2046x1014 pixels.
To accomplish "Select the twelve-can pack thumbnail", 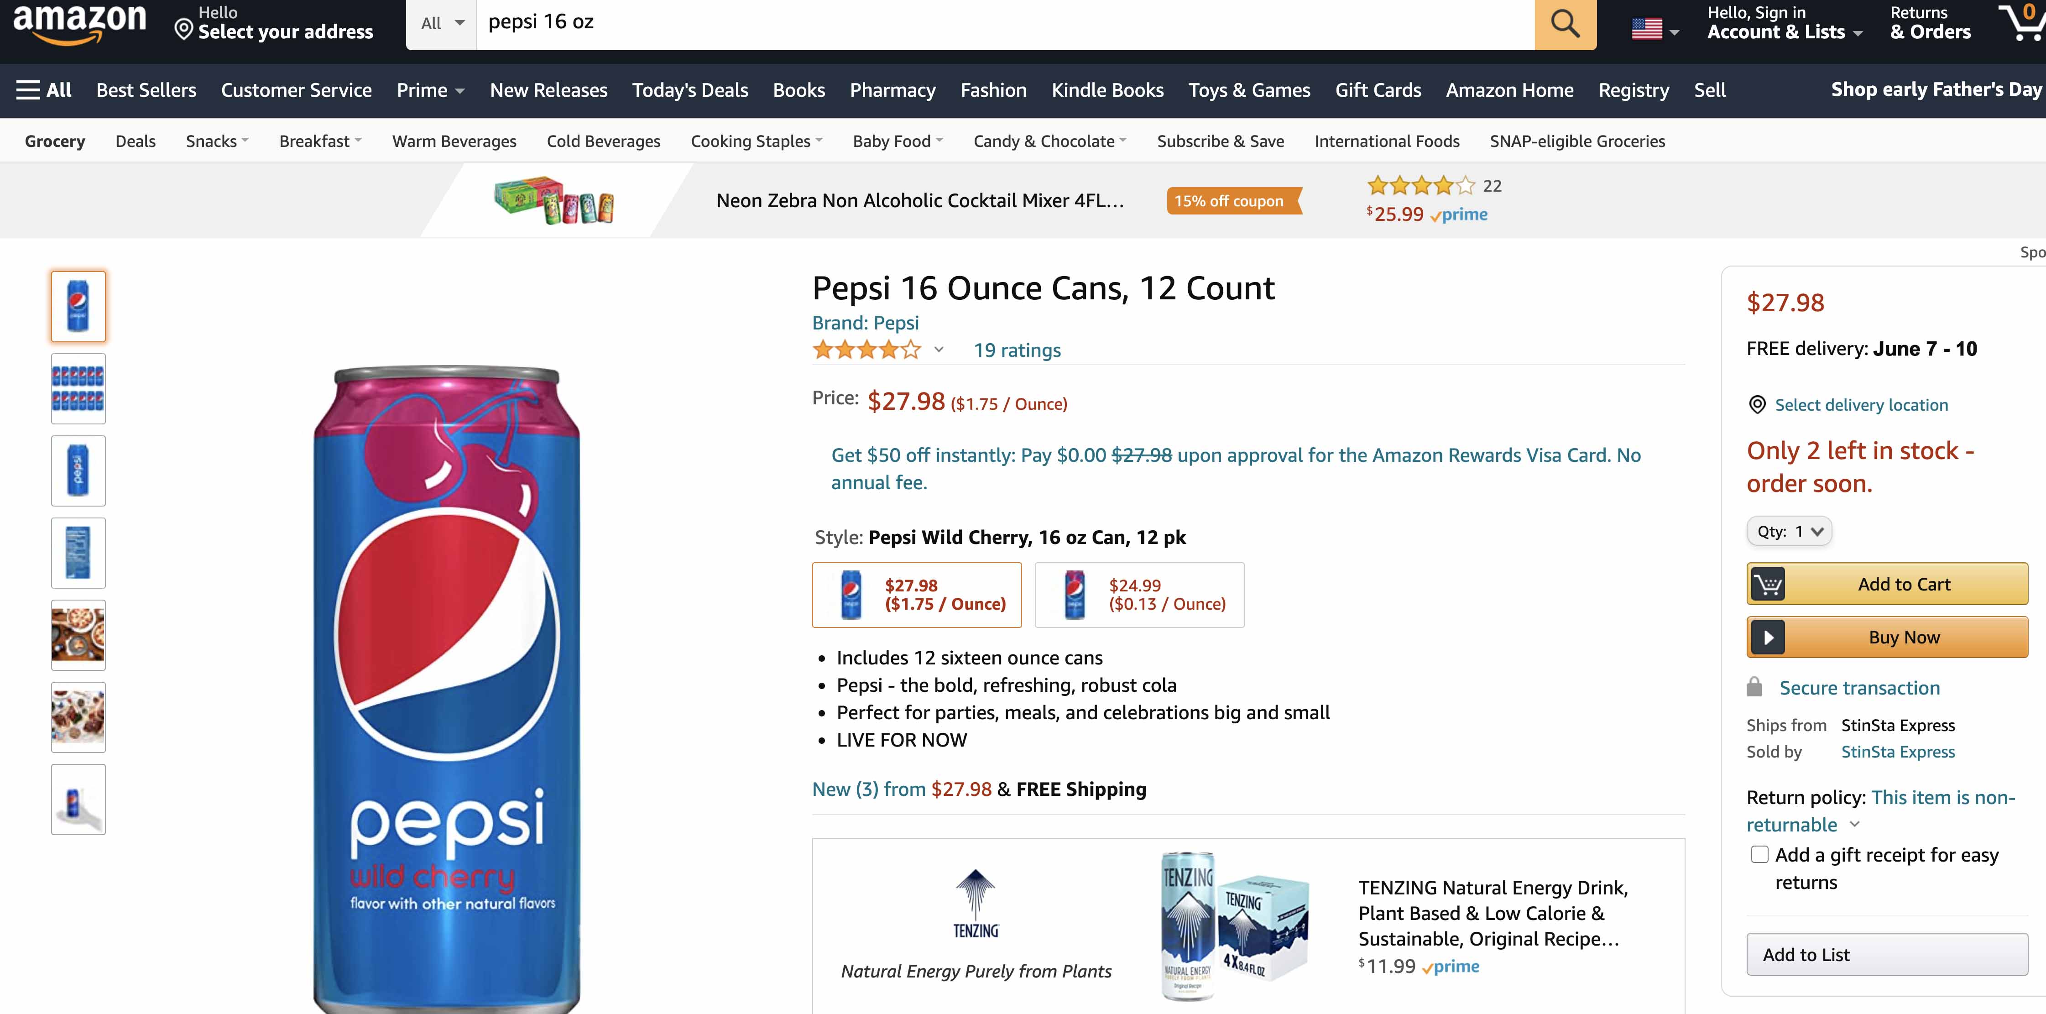I will [x=78, y=388].
